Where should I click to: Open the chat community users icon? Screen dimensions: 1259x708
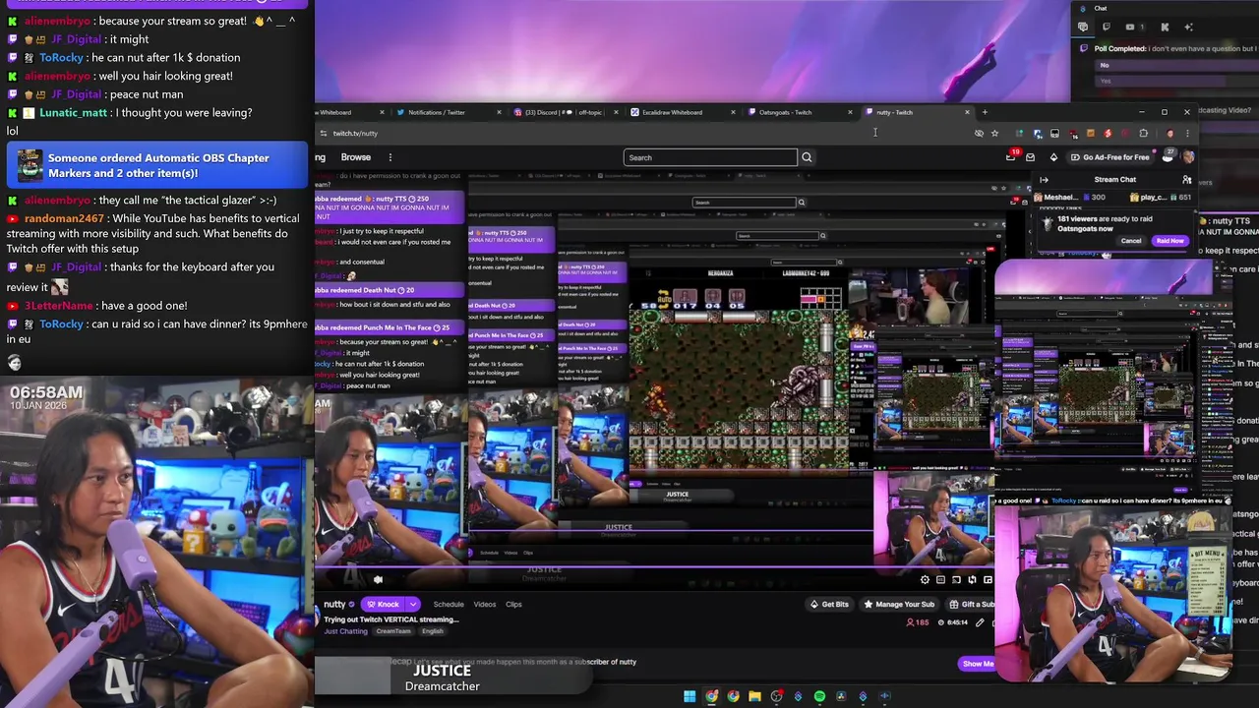[1187, 180]
